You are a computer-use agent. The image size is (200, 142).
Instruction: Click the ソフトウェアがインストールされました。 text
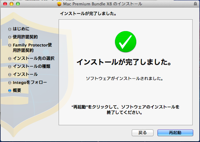point(125,79)
